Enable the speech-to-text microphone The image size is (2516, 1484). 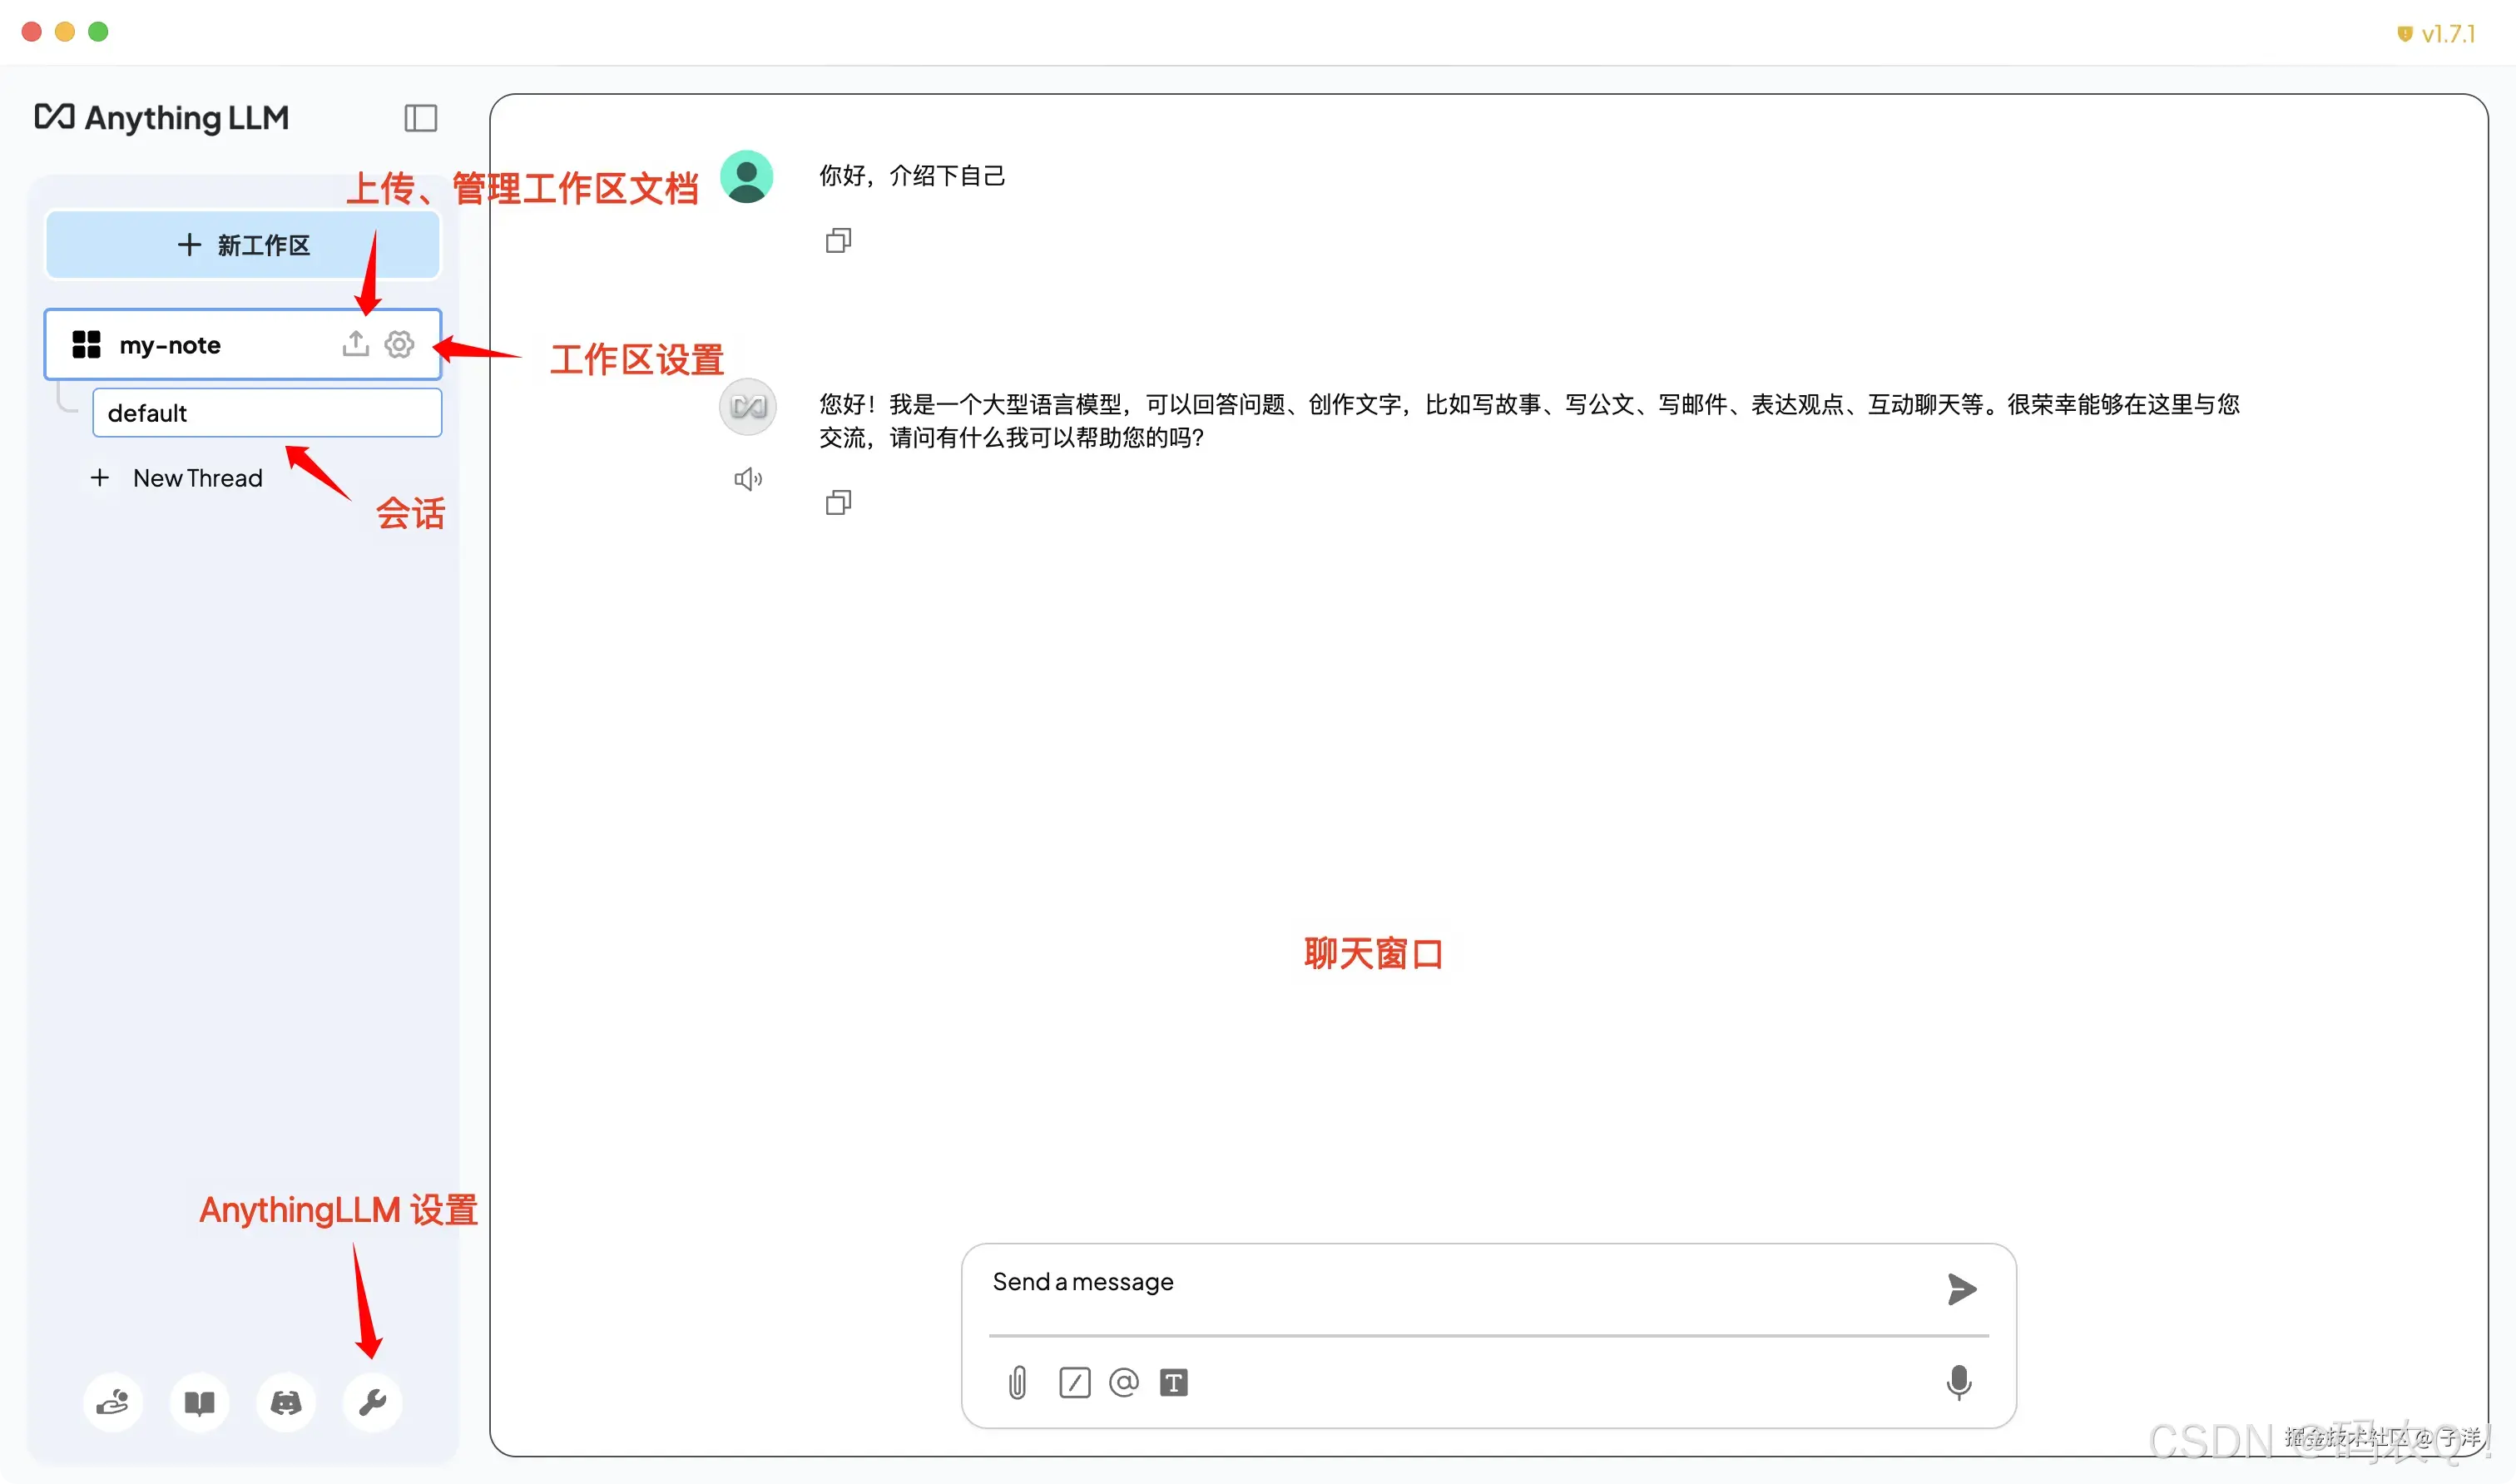click(x=1959, y=1383)
